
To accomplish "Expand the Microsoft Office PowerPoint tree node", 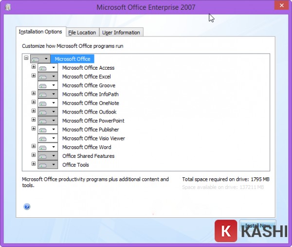I will point(34,119).
